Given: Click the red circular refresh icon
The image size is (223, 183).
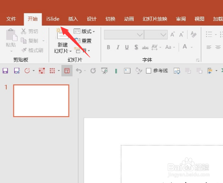Looking at the screenshot, I should (27, 71).
